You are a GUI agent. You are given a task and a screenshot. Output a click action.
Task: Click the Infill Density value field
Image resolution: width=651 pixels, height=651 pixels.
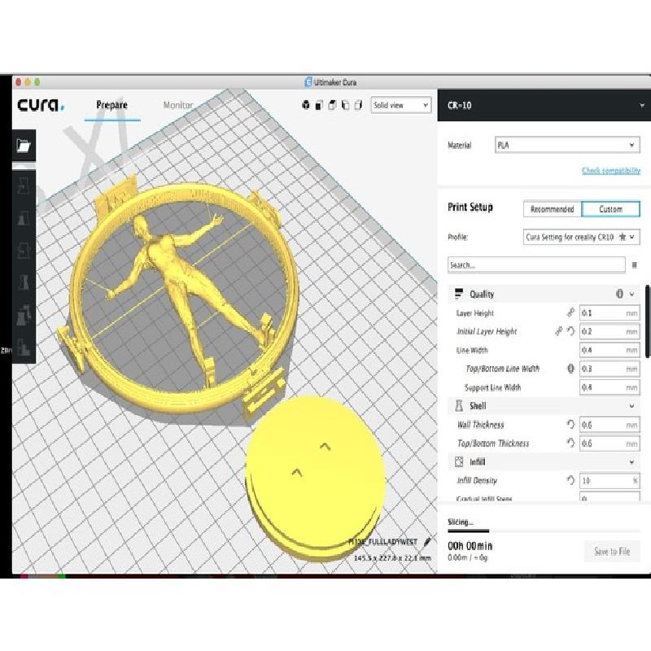tap(609, 480)
